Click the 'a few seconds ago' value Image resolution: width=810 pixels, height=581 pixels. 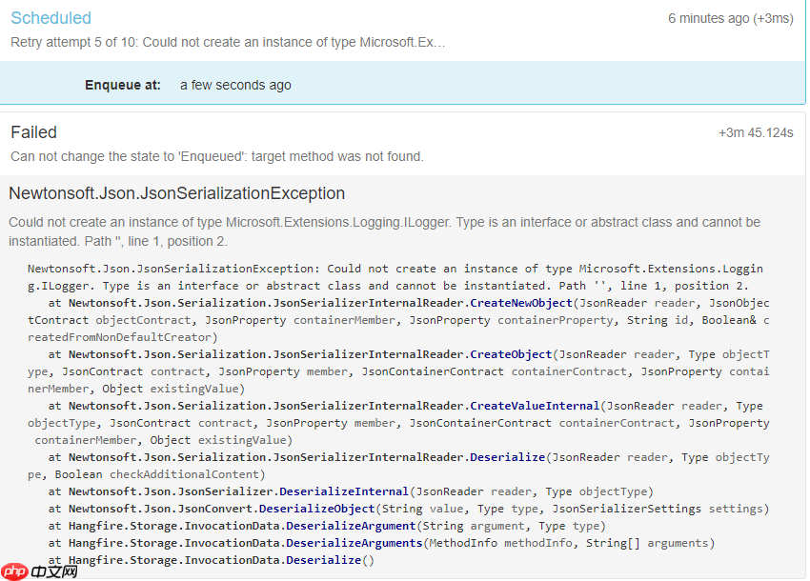235,85
